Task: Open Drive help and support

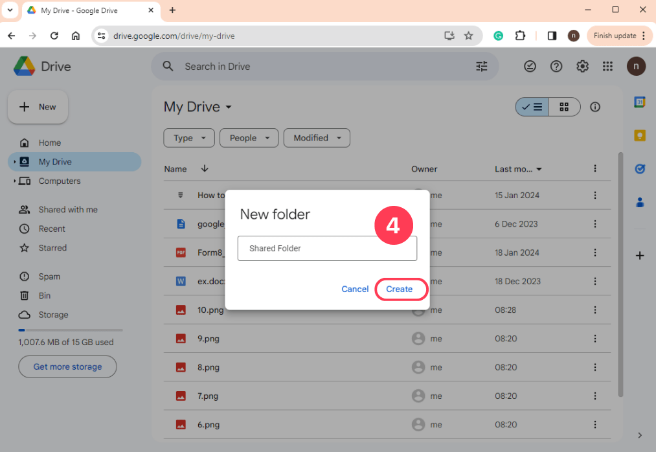Action: pos(556,66)
